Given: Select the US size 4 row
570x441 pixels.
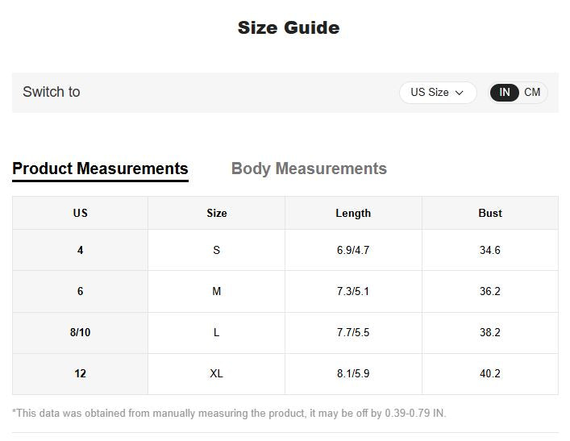Looking at the screenshot, I should pos(285,250).
